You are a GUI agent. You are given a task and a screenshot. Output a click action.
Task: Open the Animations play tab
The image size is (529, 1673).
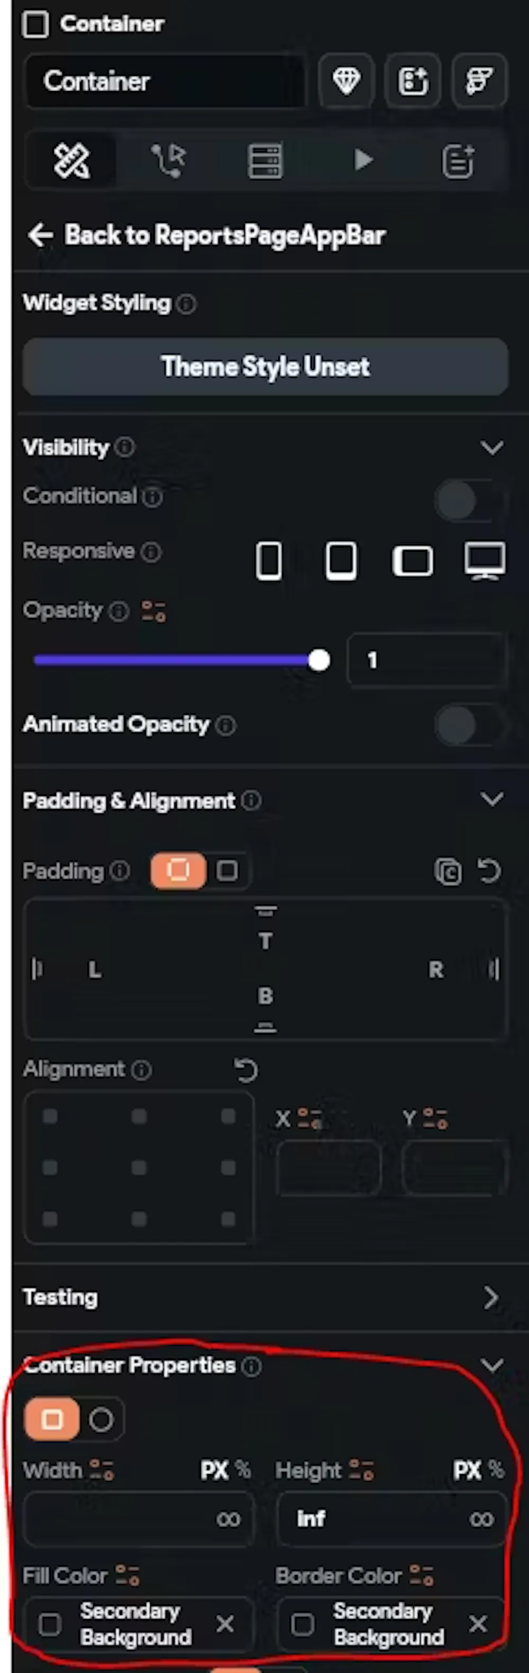pos(363,160)
